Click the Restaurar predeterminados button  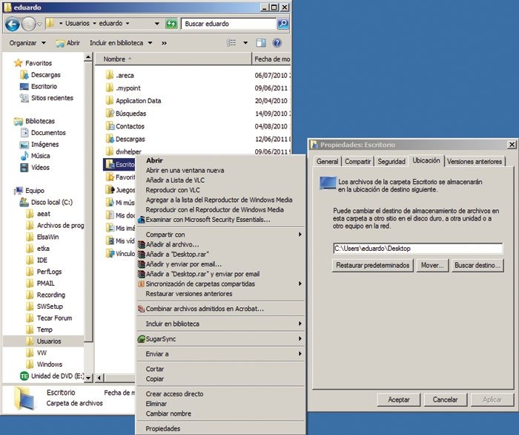373,265
